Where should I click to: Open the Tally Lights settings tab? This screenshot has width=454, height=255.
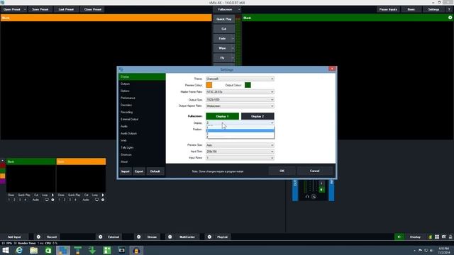click(x=142, y=147)
